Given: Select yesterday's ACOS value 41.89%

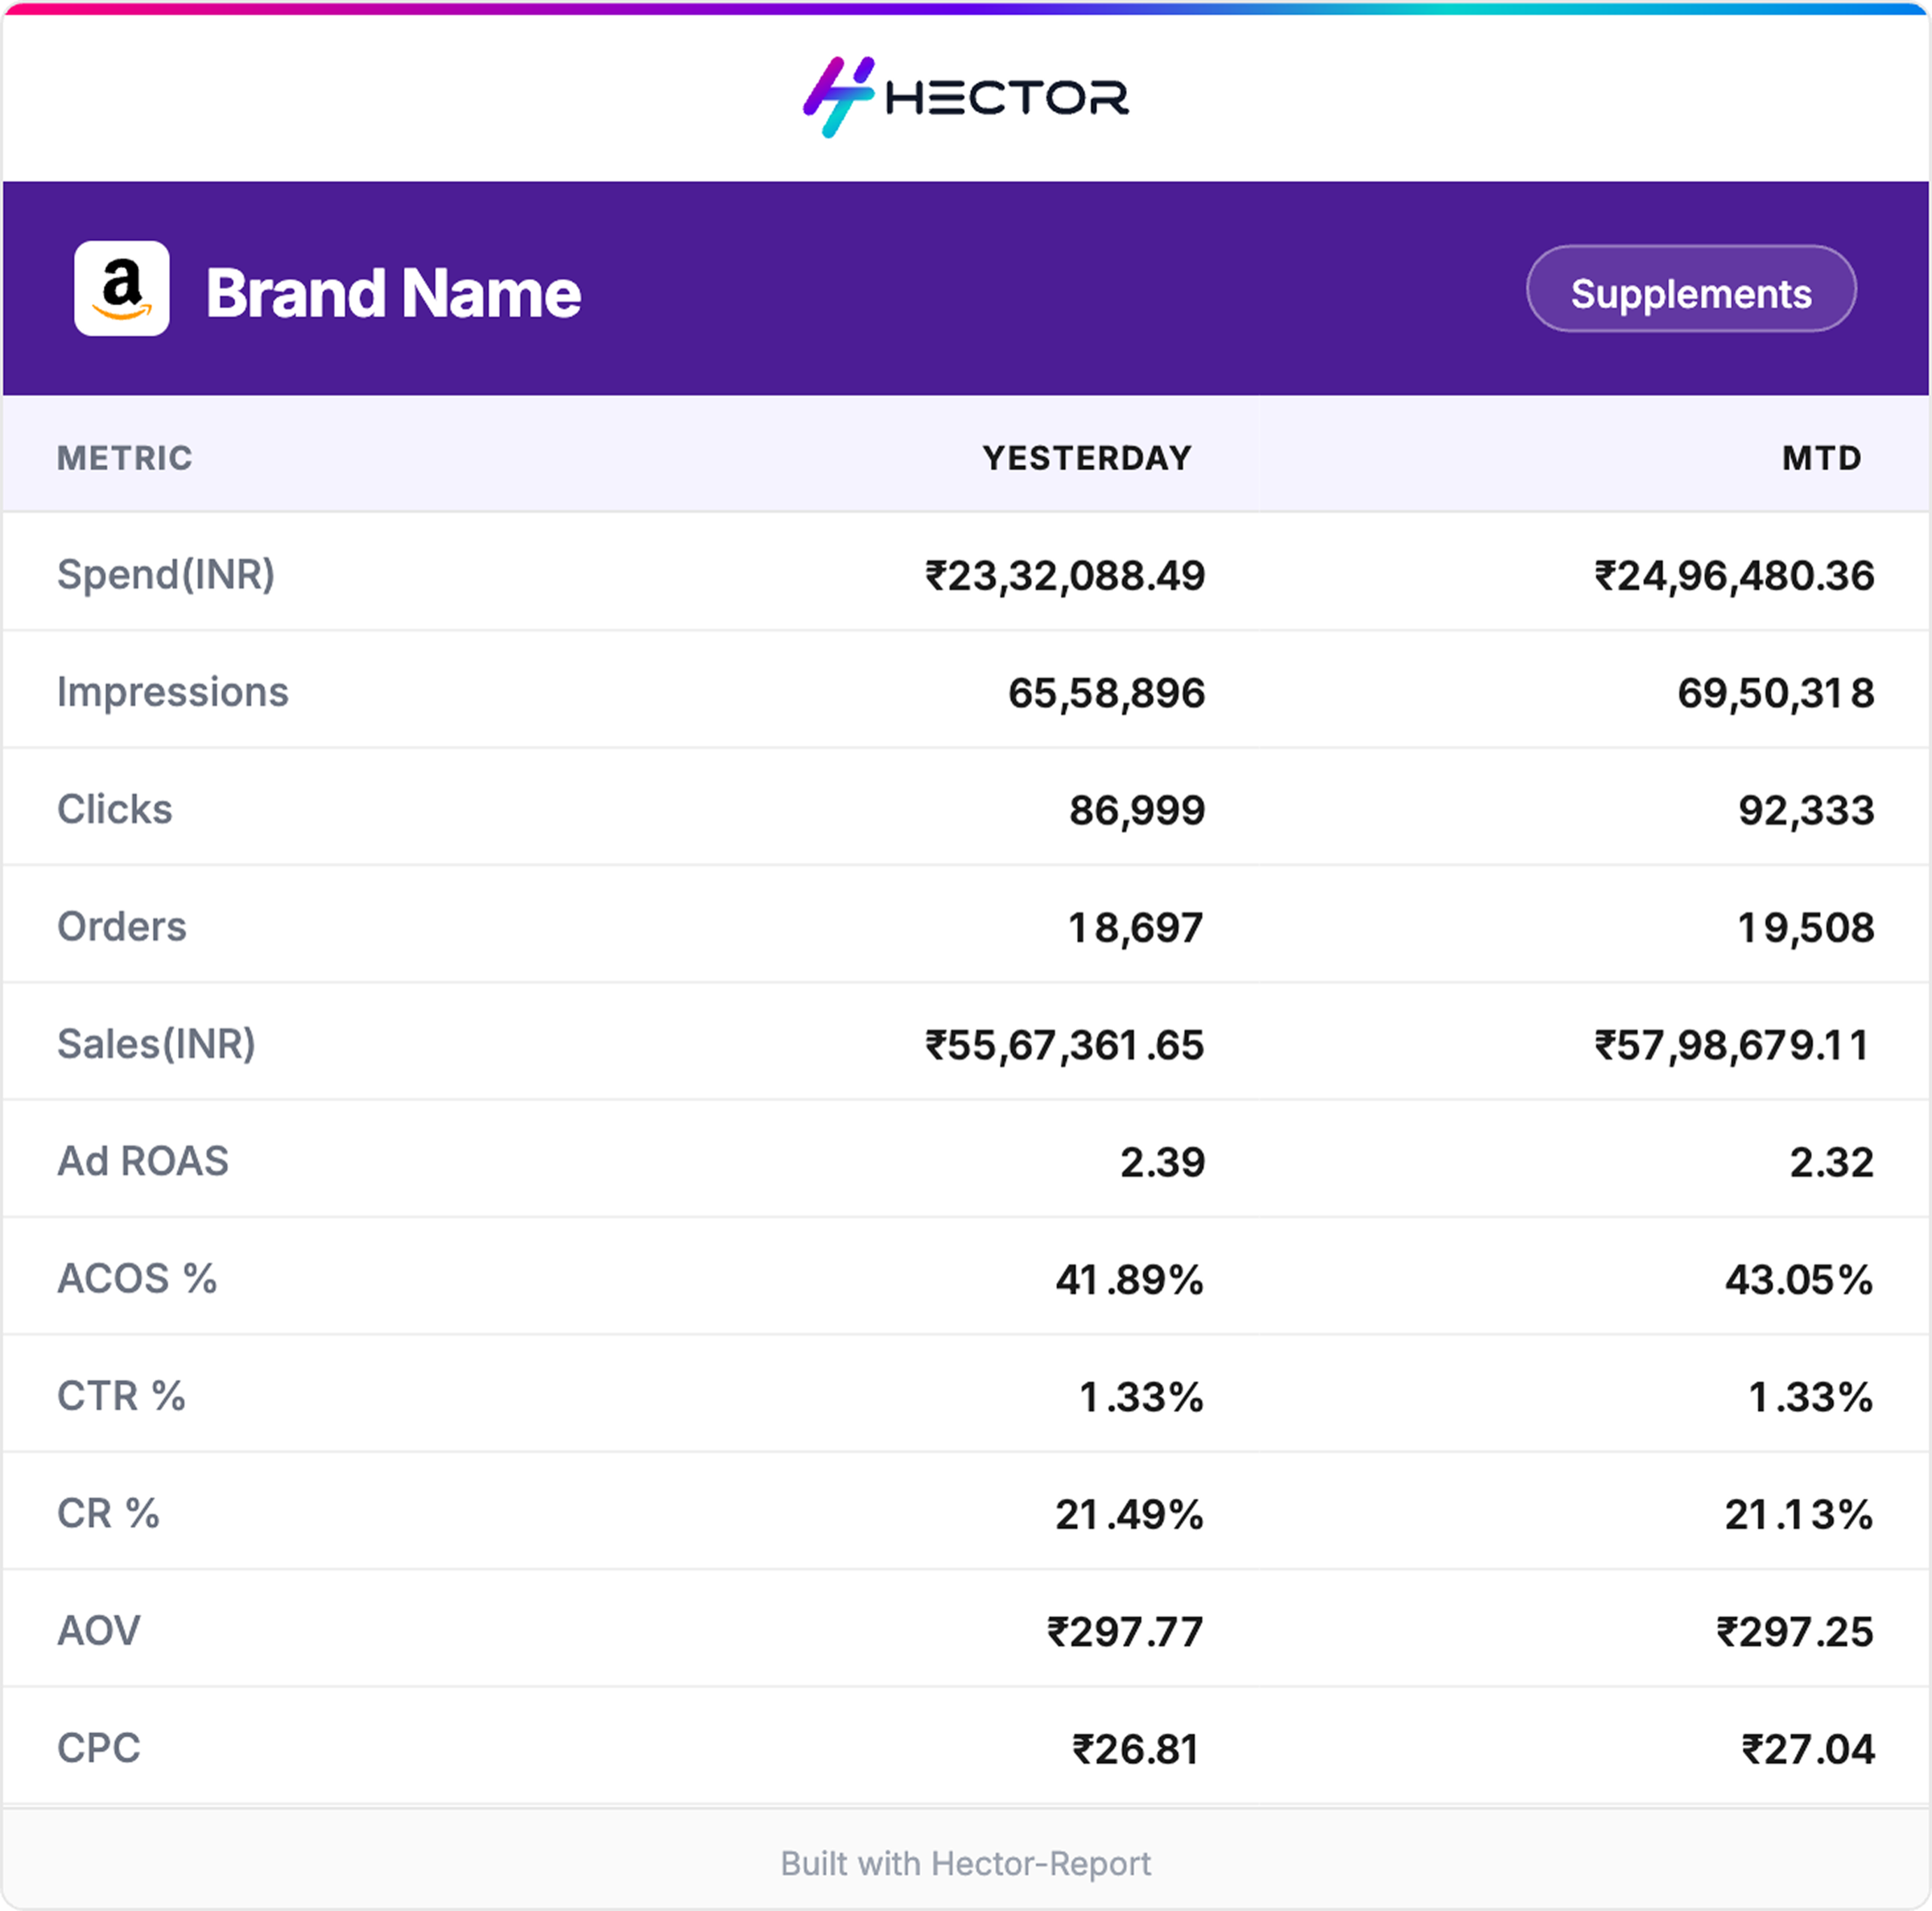Looking at the screenshot, I should point(1130,1280).
